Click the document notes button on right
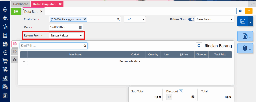Viewport: 256px width, 102px height. [245, 37]
